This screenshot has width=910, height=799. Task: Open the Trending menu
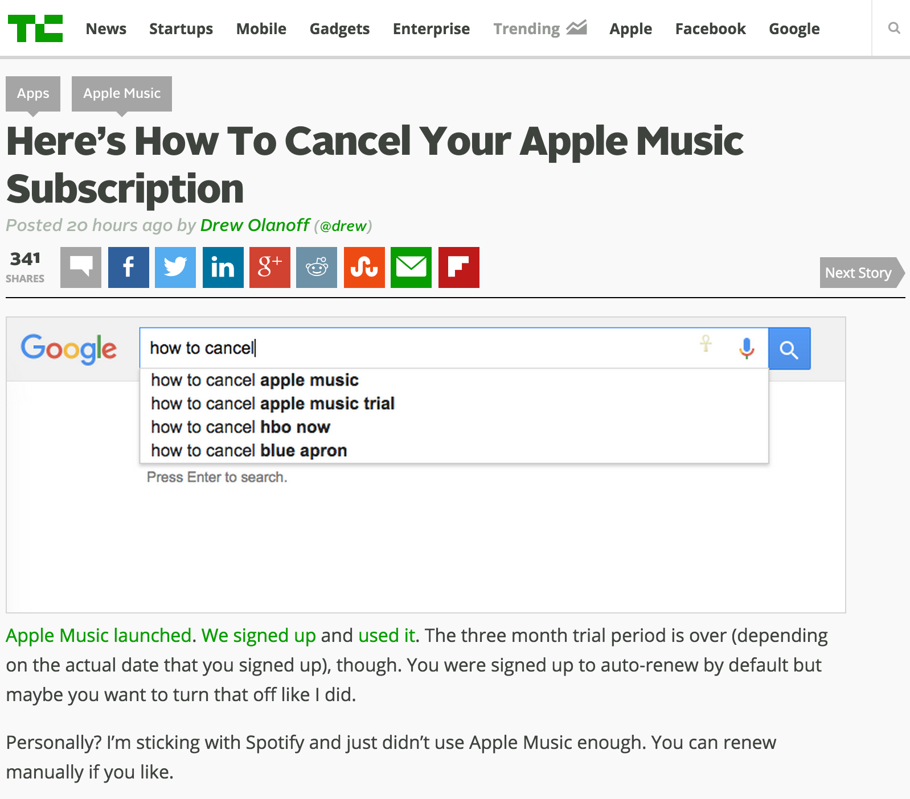[539, 28]
